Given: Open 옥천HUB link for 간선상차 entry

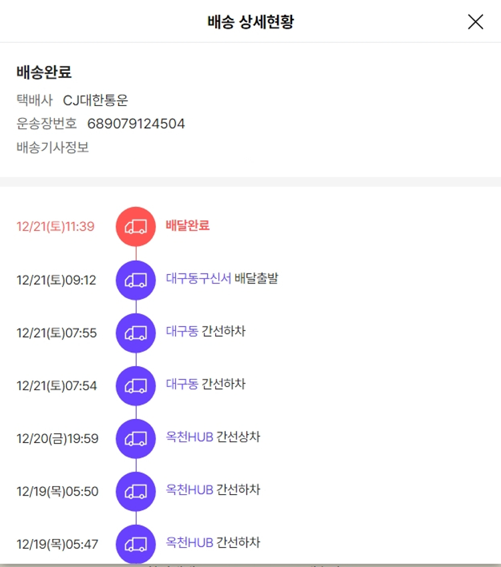Looking at the screenshot, I should pyautogui.click(x=189, y=437).
